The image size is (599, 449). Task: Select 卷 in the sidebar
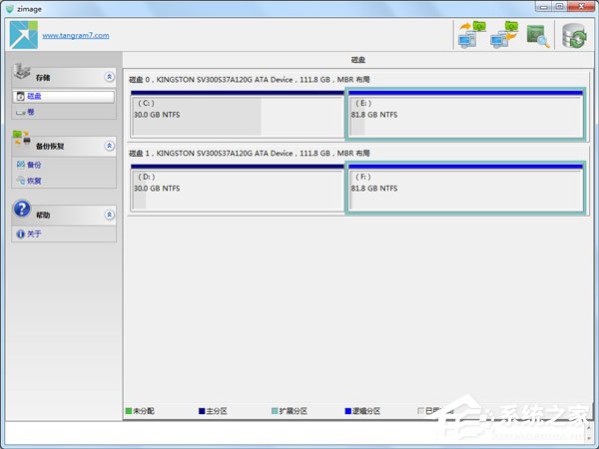tap(30, 112)
